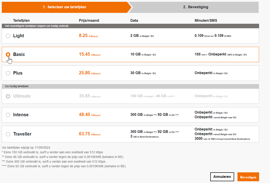Image resolution: width=270 pixels, height=183 pixels.
Task: Choose the Plus tariff plan radio button
Action: 8,73
